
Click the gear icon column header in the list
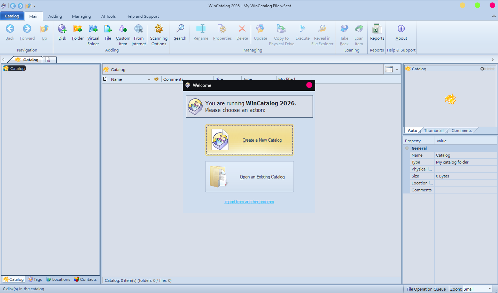(156, 79)
